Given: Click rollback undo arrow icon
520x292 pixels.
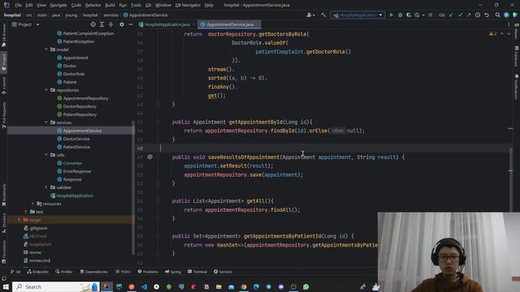Looking at the screenshot, I should coord(487,15).
